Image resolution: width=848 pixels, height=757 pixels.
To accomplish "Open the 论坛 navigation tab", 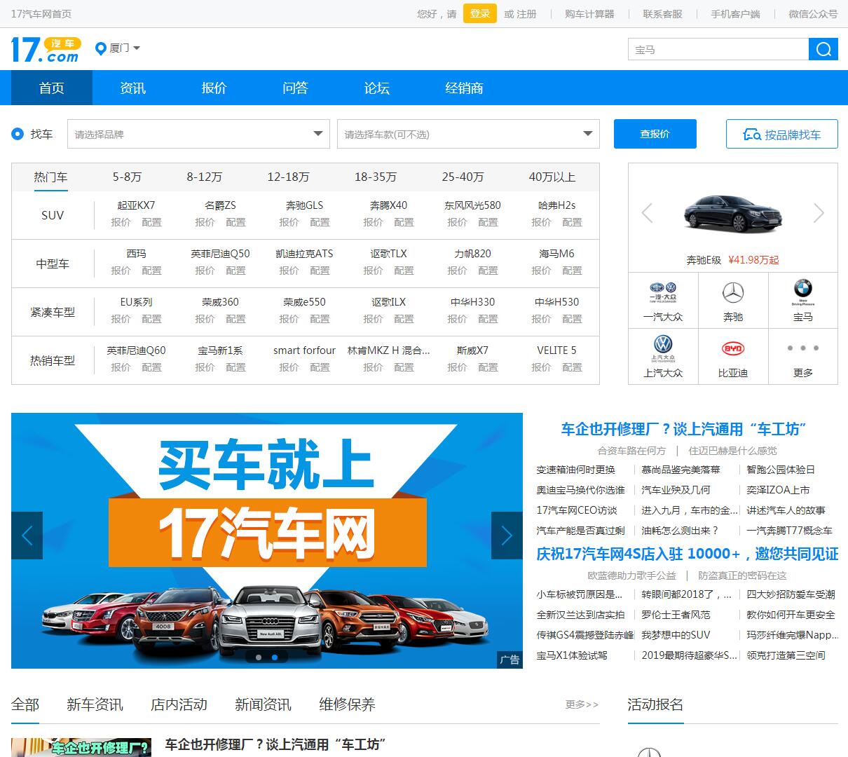I will (377, 88).
